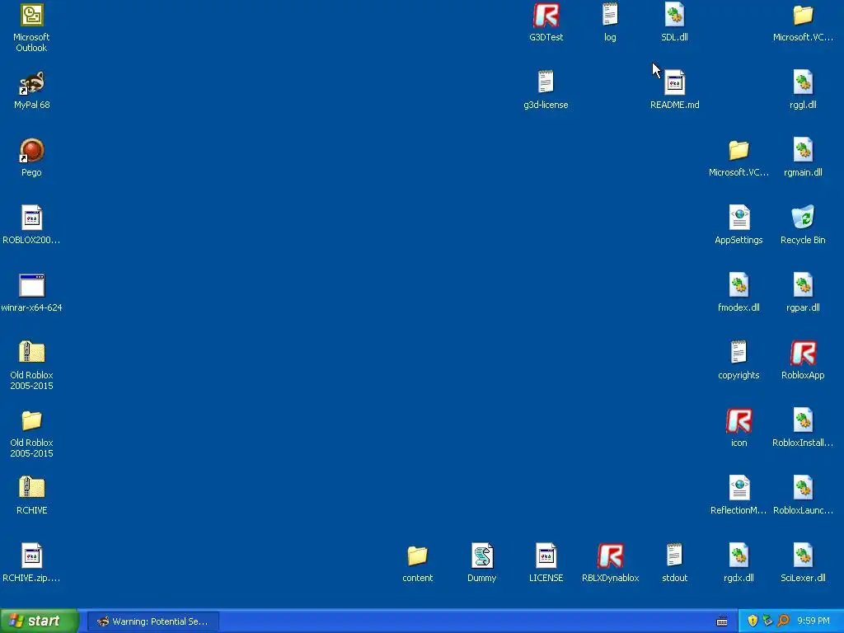Select the SDL.dll file icon
Viewport: 844px width, 633px height.
(x=674, y=15)
